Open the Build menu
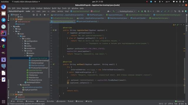The image size is (188, 105). [54, 8]
